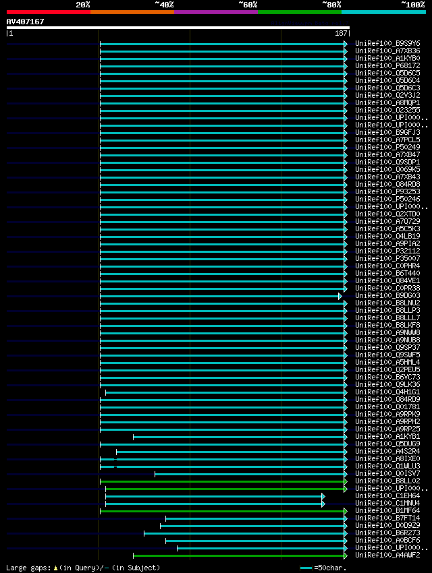Click the short cyan bar for C1EH64
Image resolution: width=432 pixels, height=573 pixels.
pos(215,496)
